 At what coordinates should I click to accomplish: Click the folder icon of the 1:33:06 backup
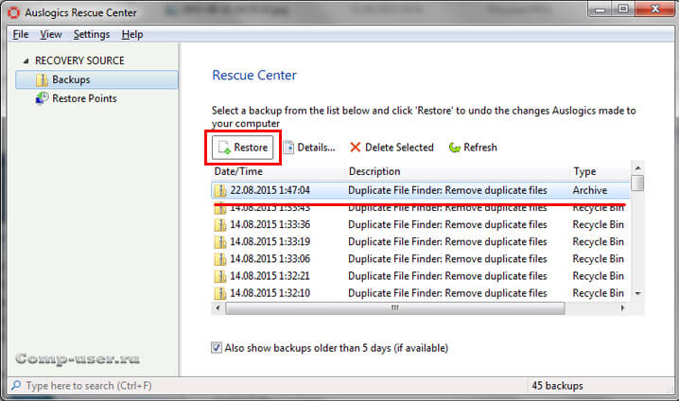tap(220, 258)
